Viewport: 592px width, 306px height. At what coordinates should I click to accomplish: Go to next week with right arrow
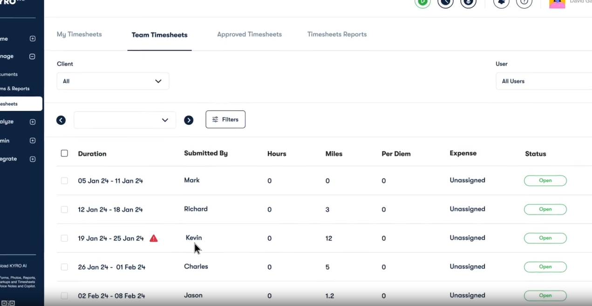point(189,120)
